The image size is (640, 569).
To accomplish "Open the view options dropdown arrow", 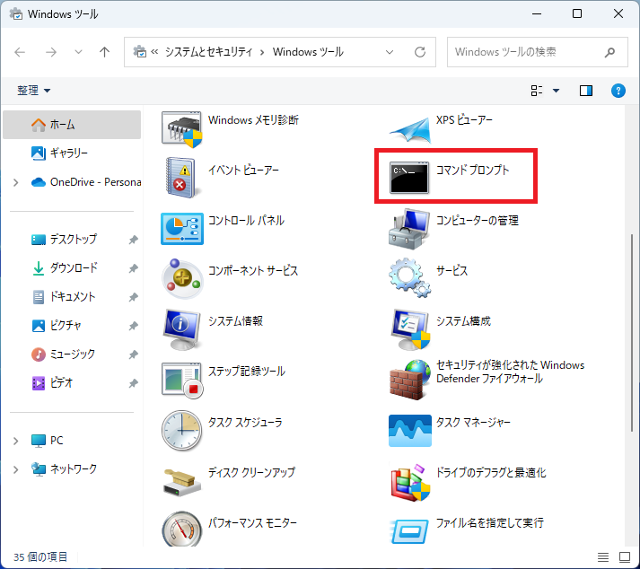I will click(556, 91).
